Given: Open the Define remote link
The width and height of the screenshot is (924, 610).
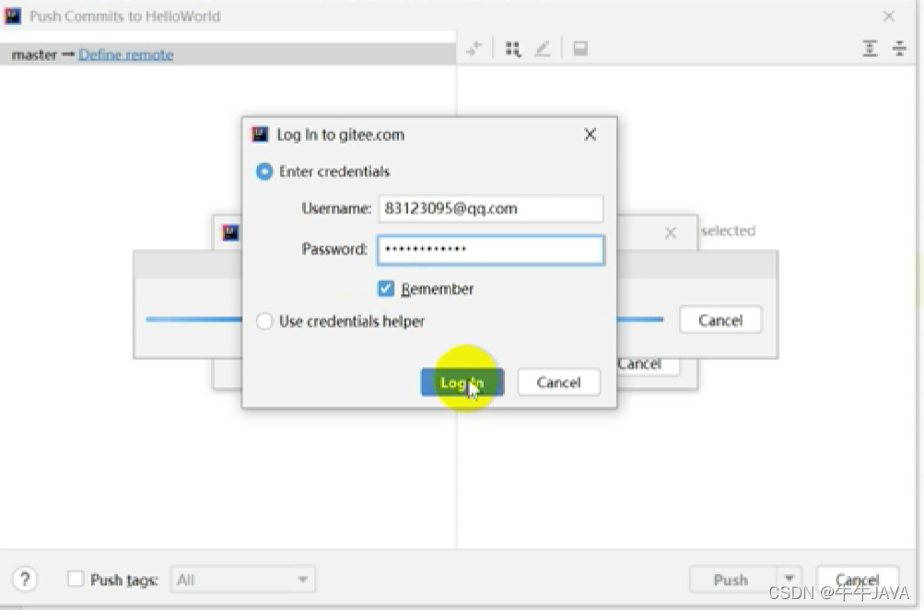Looking at the screenshot, I should tap(125, 54).
